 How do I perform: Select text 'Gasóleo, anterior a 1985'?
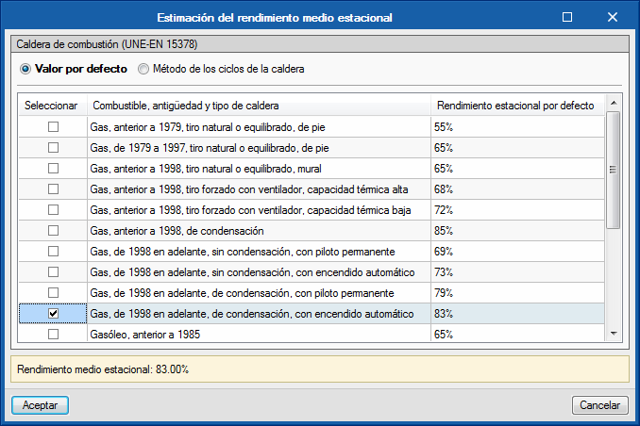coord(145,335)
